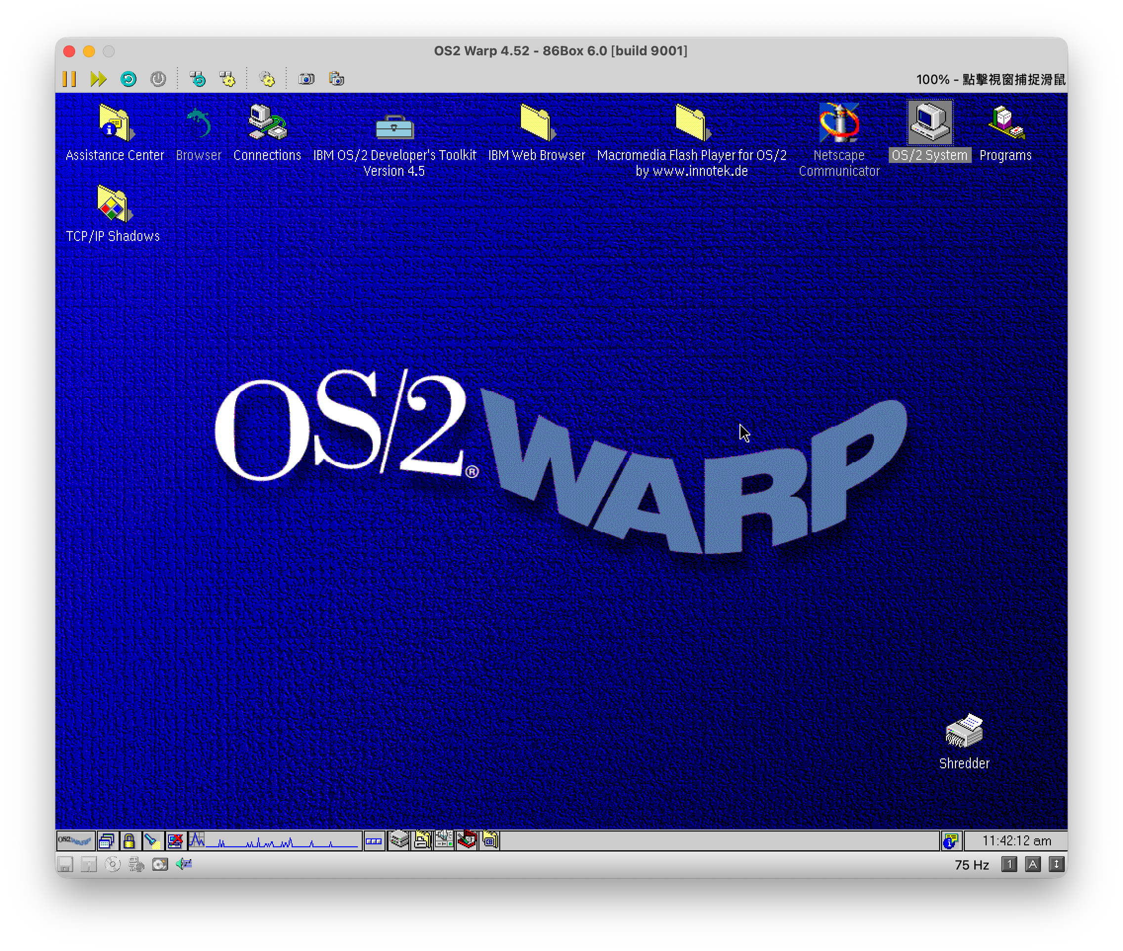Click the first floppy drive status icon

pos(65,865)
